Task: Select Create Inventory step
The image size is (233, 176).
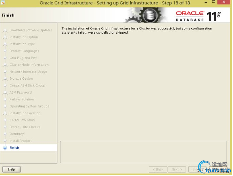Action: pyautogui.click(x=22, y=120)
